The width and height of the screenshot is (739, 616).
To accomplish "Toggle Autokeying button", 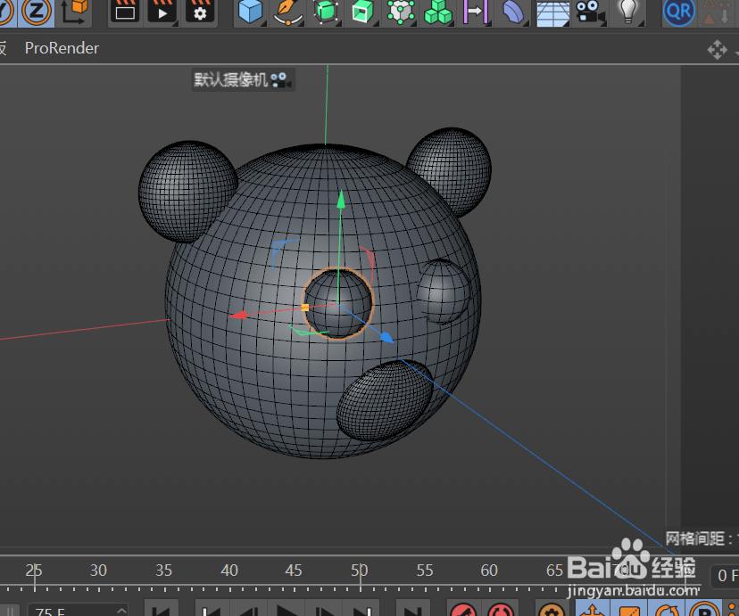I will [501, 609].
